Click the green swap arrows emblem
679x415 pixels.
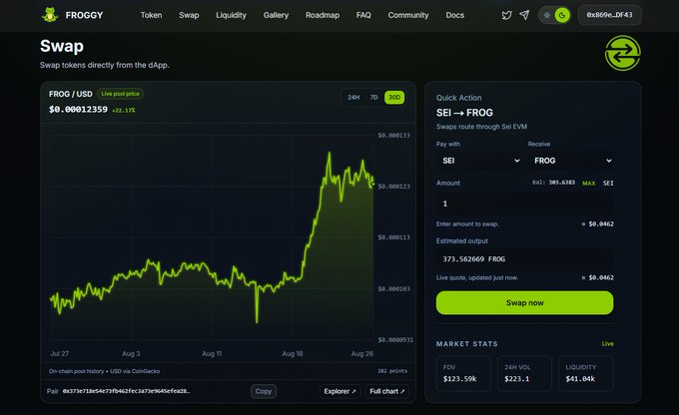coord(623,53)
